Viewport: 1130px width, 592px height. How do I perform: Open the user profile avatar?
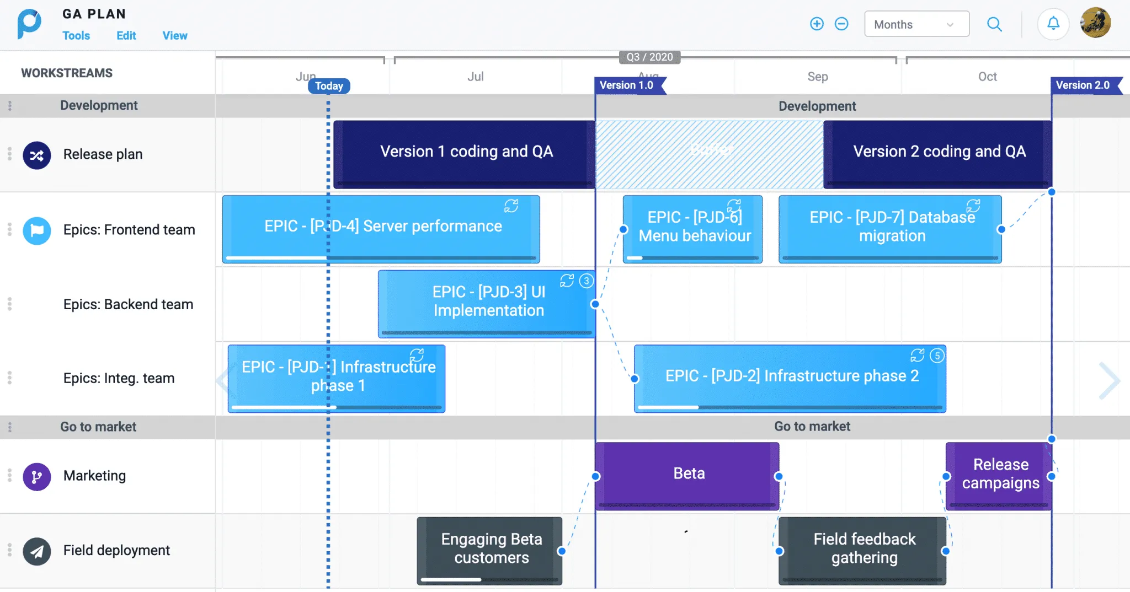[1095, 23]
